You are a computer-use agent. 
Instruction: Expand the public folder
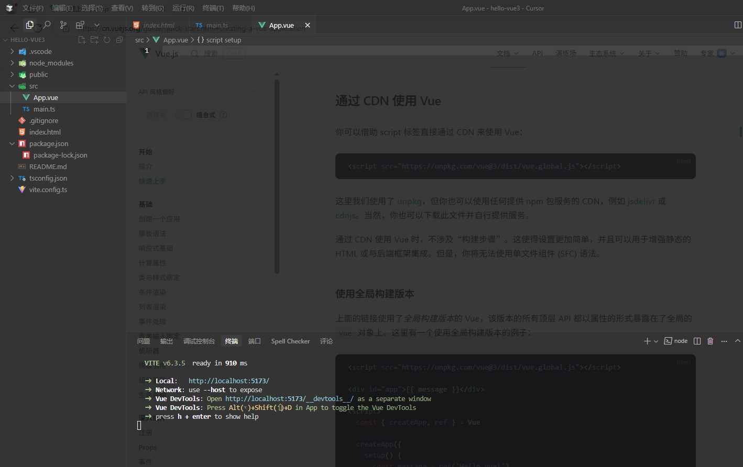[x=12, y=74]
